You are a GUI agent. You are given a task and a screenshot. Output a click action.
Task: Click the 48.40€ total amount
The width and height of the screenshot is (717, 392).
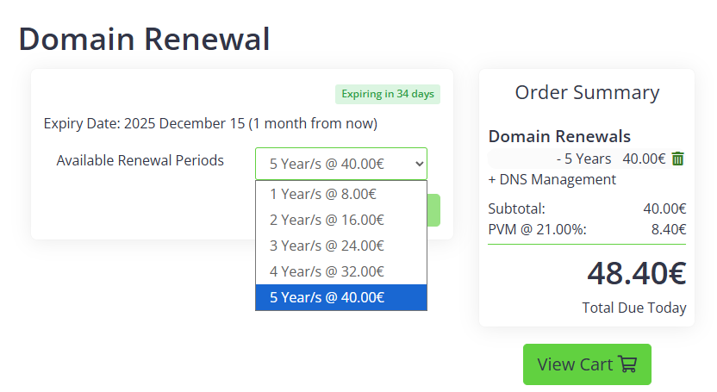coord(636,273)
